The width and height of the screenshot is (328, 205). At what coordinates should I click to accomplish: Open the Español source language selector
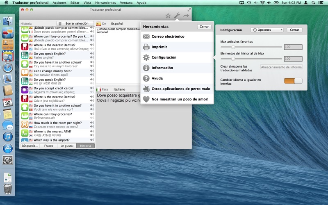(117, 24)
